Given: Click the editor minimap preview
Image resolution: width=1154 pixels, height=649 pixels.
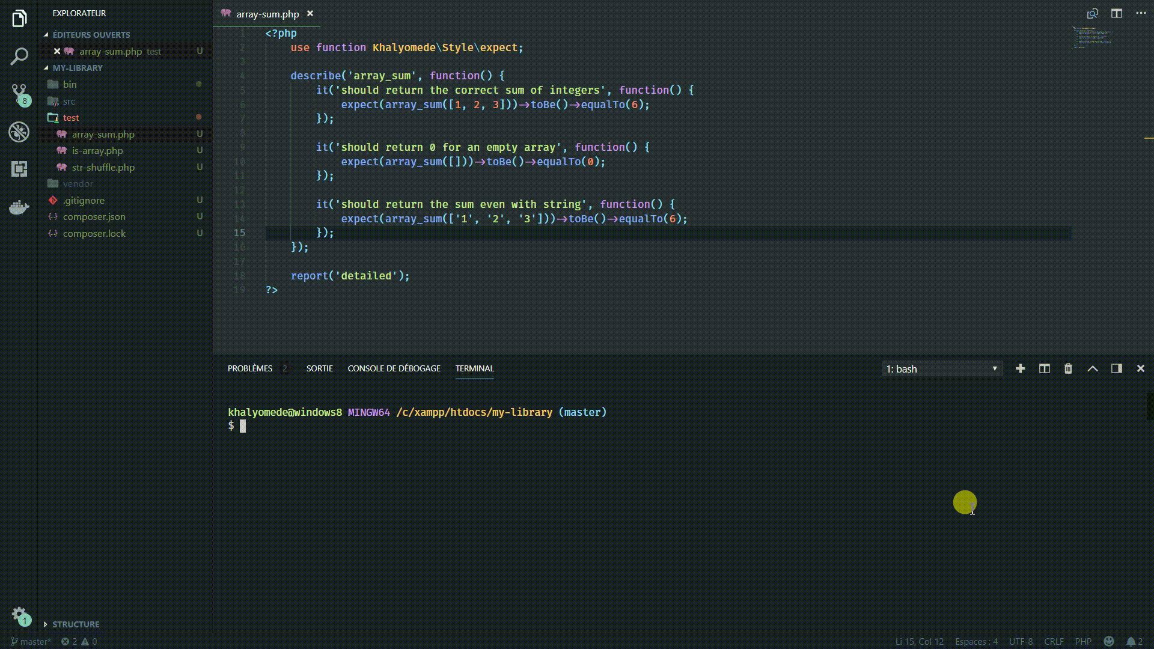Looking at the screenshot, I should point(1092,37).
